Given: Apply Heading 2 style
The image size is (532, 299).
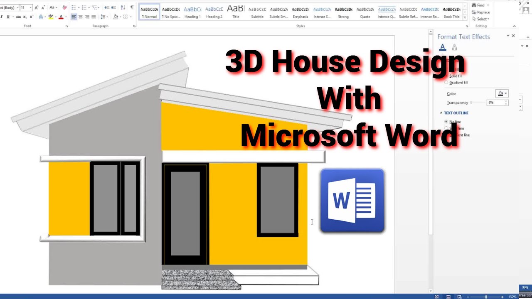Looking at the screenshot, I should pos(214,12).
